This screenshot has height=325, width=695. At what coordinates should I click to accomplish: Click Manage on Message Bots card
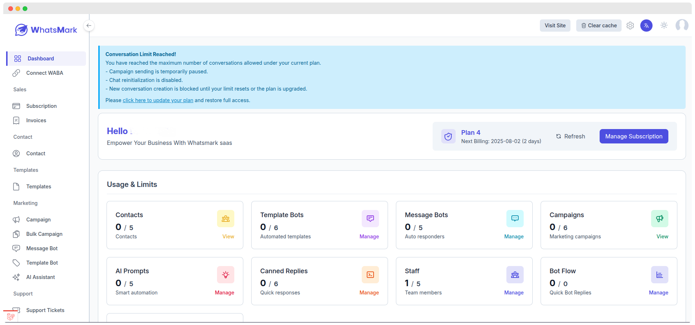click(514, 237)
